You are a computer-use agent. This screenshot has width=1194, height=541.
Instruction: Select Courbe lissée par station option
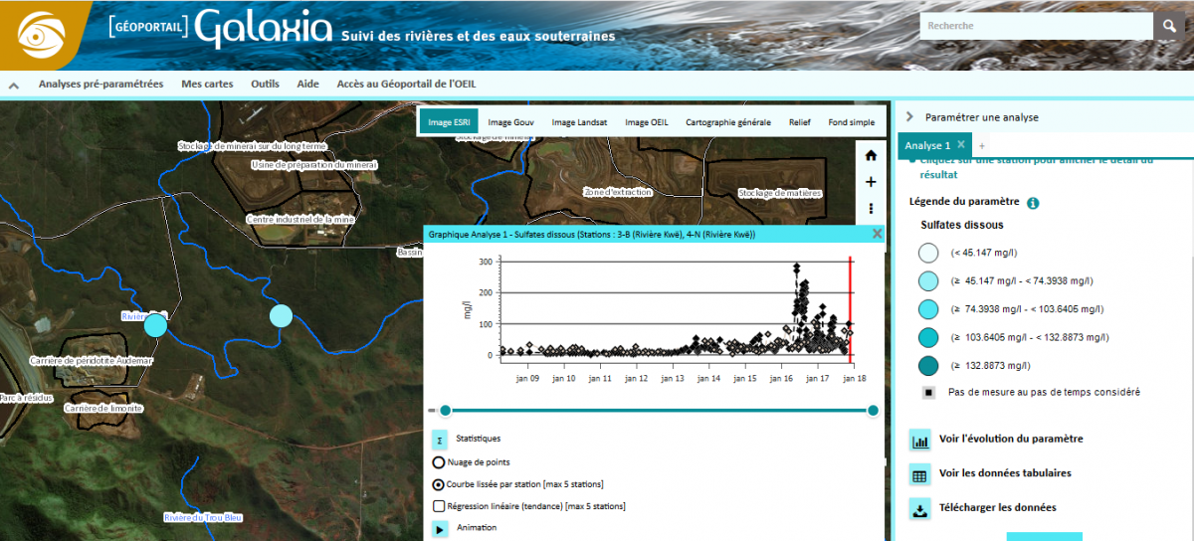[439, 484]
